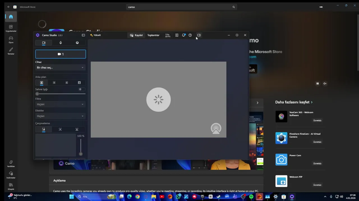Click Ücretsiz beside Power Cam

tap(317, 163)
